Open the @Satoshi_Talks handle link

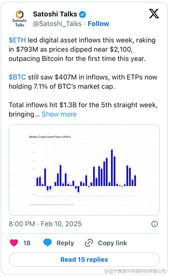coord(57,24)
